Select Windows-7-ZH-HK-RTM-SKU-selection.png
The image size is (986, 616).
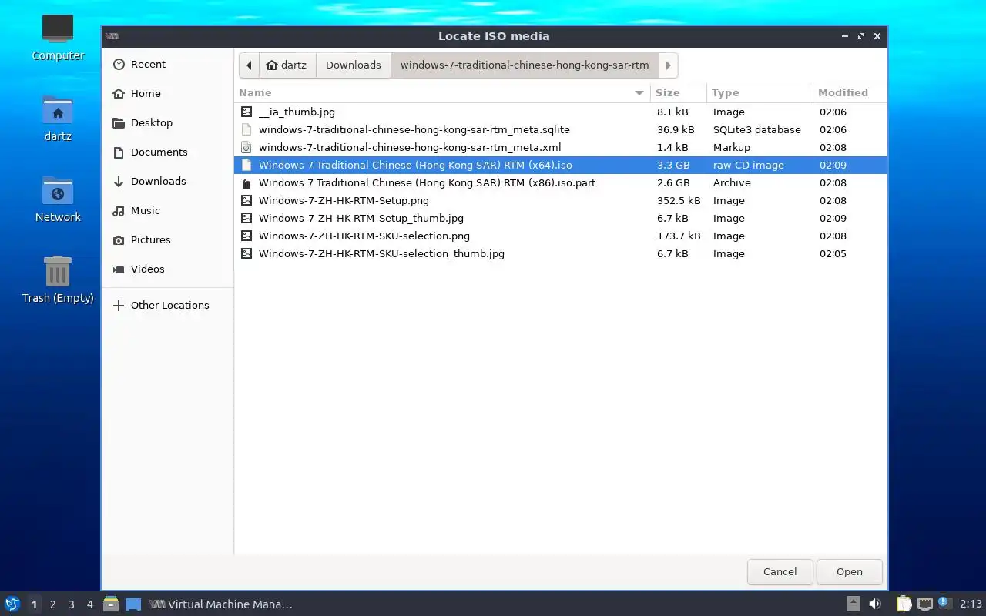click(561, 236)
